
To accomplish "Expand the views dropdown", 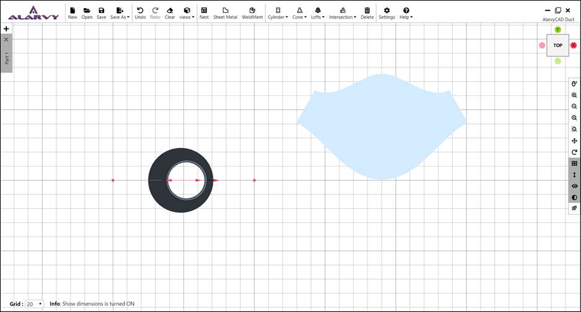I will [187, 13].
